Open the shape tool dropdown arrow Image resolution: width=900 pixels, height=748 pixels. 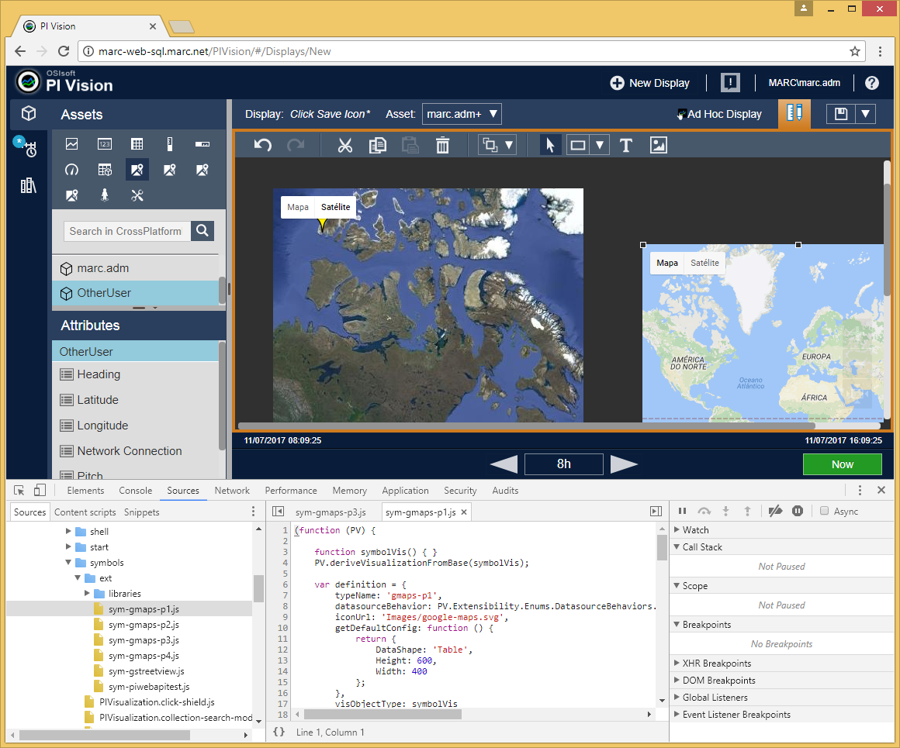[599, 145]
